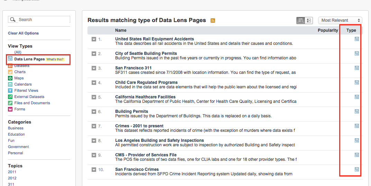Viewport: 371px width, 186px height.
Task: Switch to compact list view icon
Action: pos(300,21)
